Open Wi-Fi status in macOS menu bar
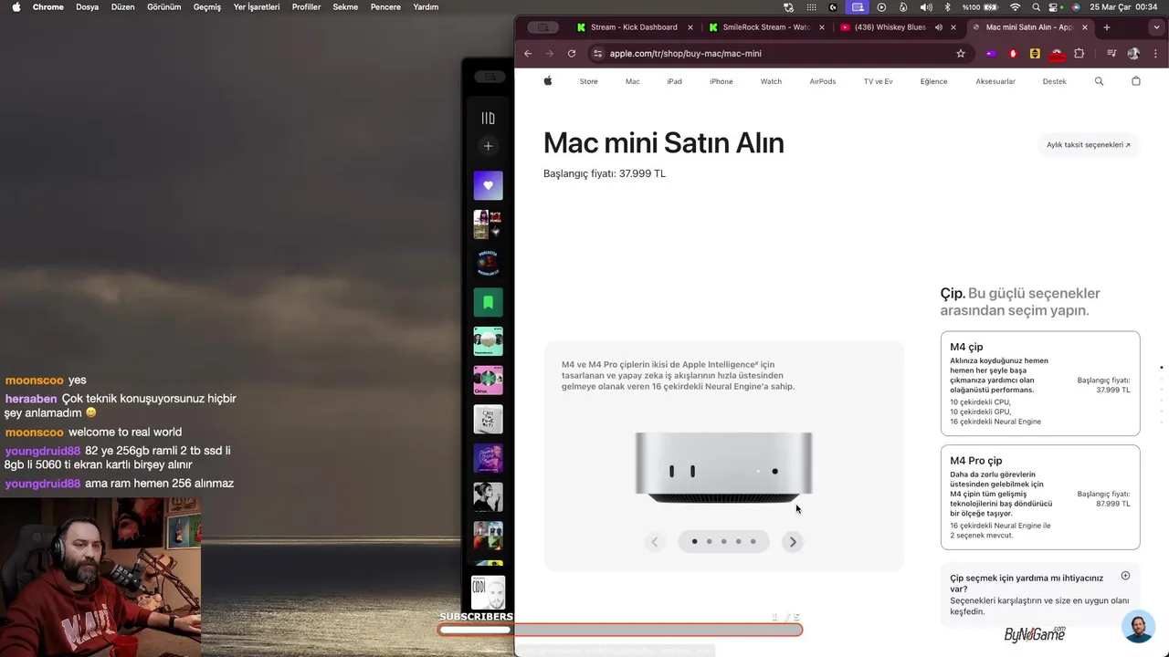1169x657 pixels. [1015, 7]
